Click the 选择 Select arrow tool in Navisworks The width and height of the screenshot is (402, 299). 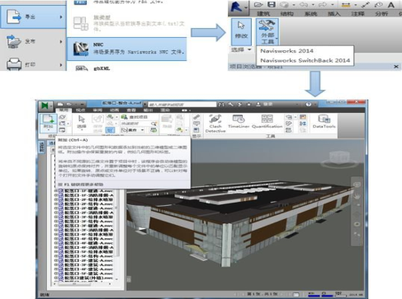click(x=81, y=123)
